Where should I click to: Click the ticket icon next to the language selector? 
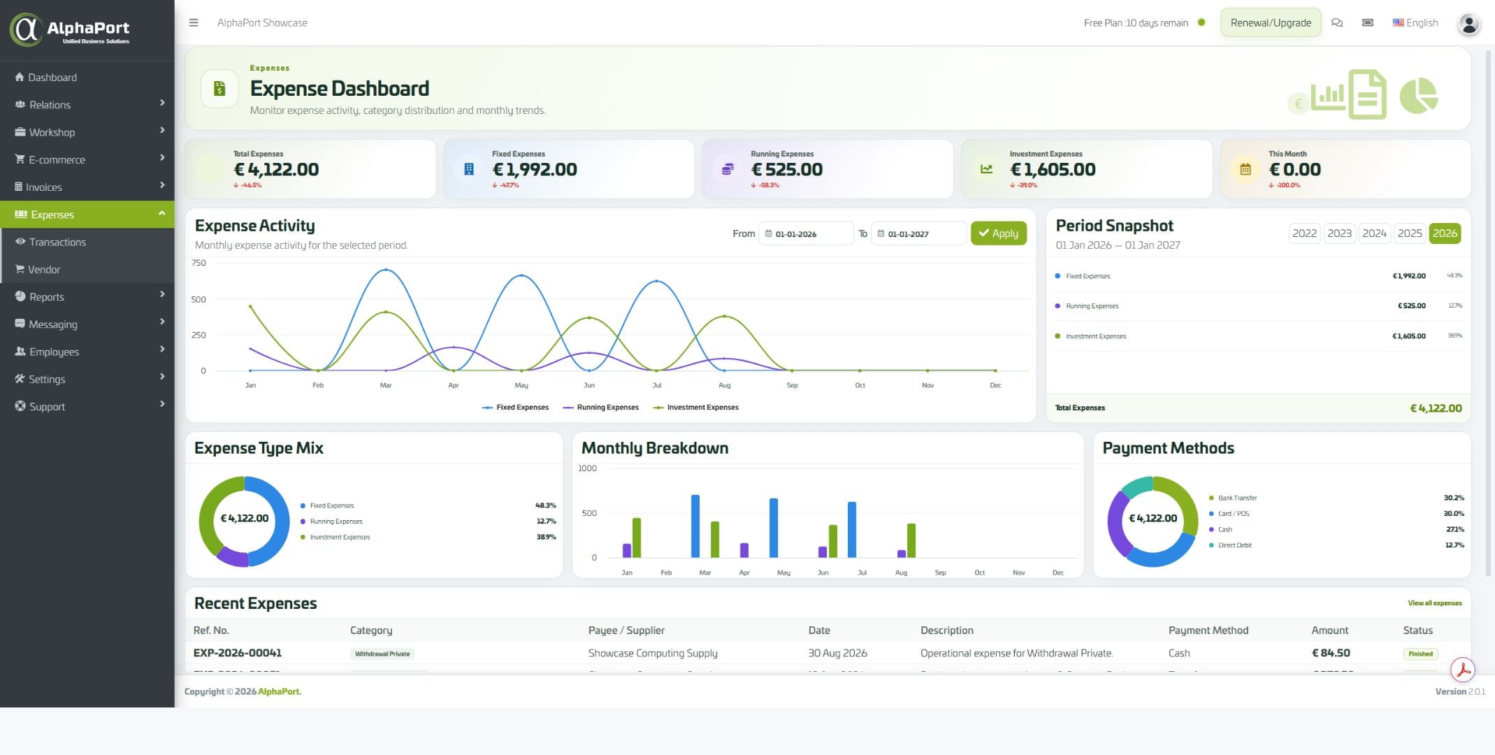tap(1368, 22)
